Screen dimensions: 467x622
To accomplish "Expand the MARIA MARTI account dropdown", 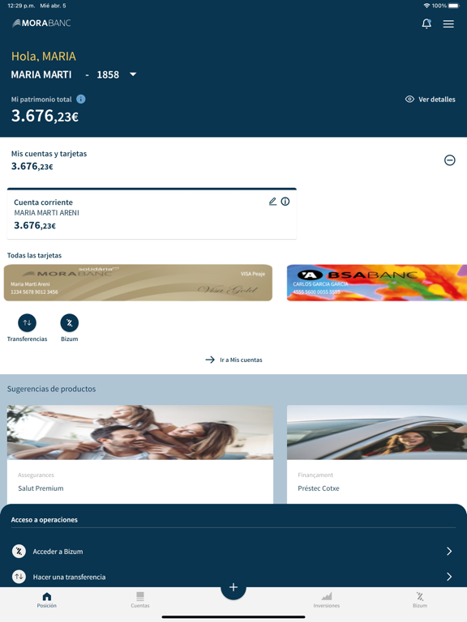I will coord(133,75).
